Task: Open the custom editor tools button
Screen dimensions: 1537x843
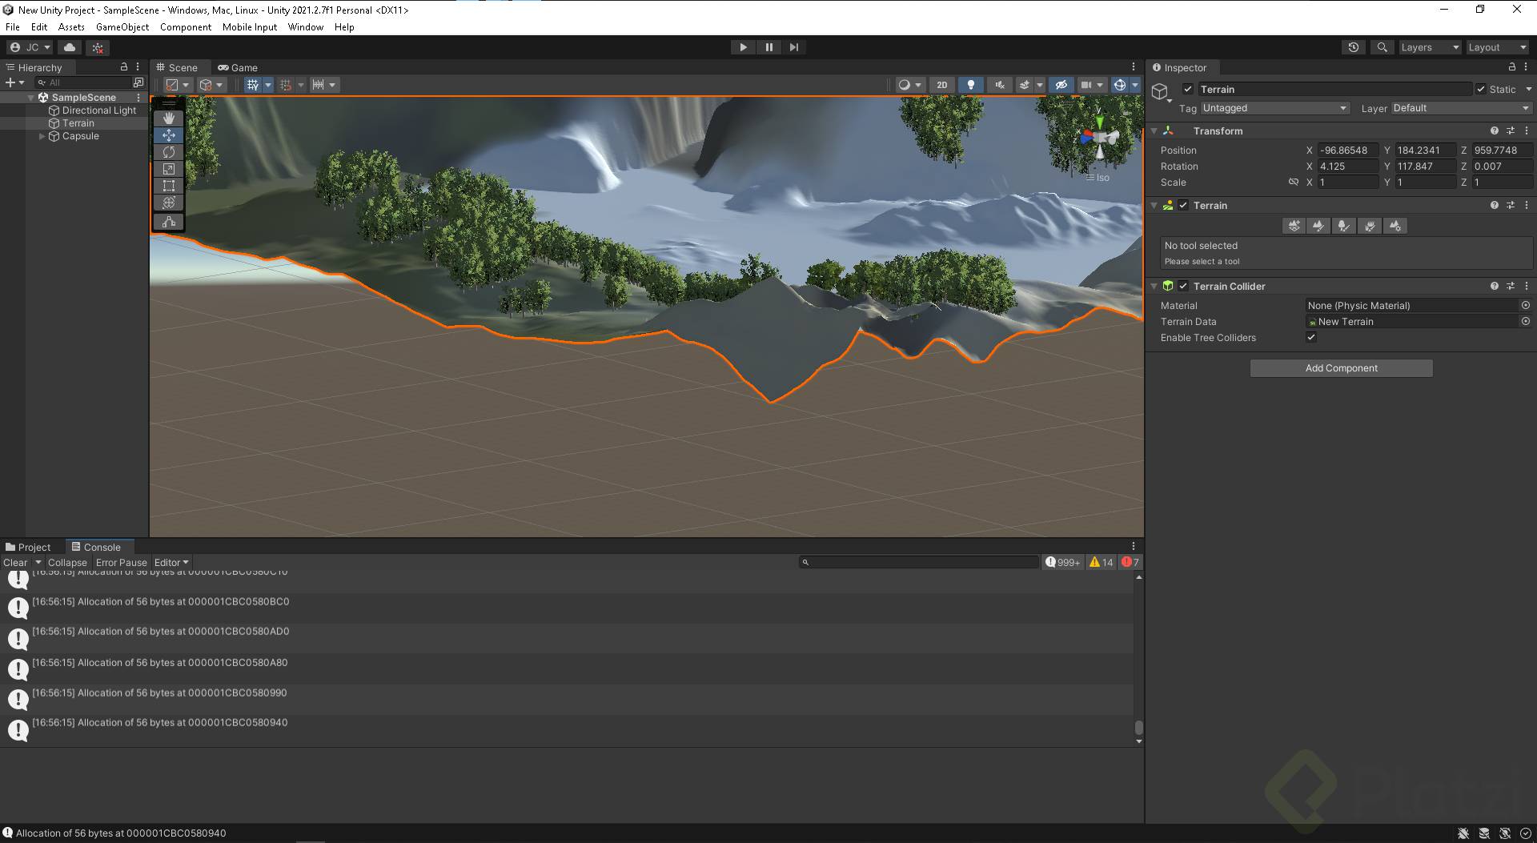Action: click(169, 222)
